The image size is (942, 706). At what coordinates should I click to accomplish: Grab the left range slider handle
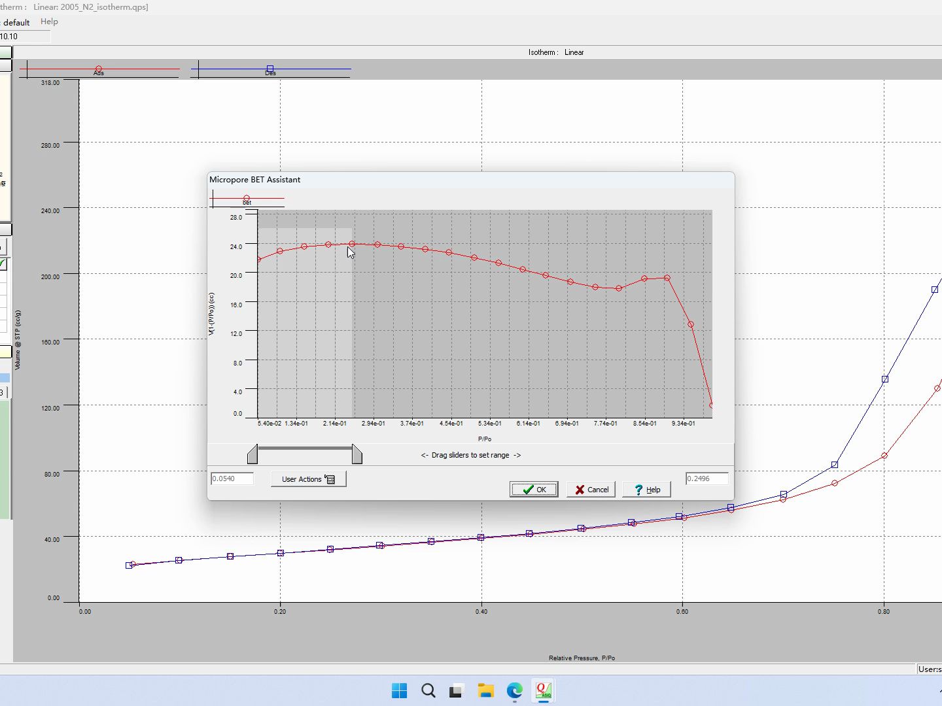coord(253,454)
